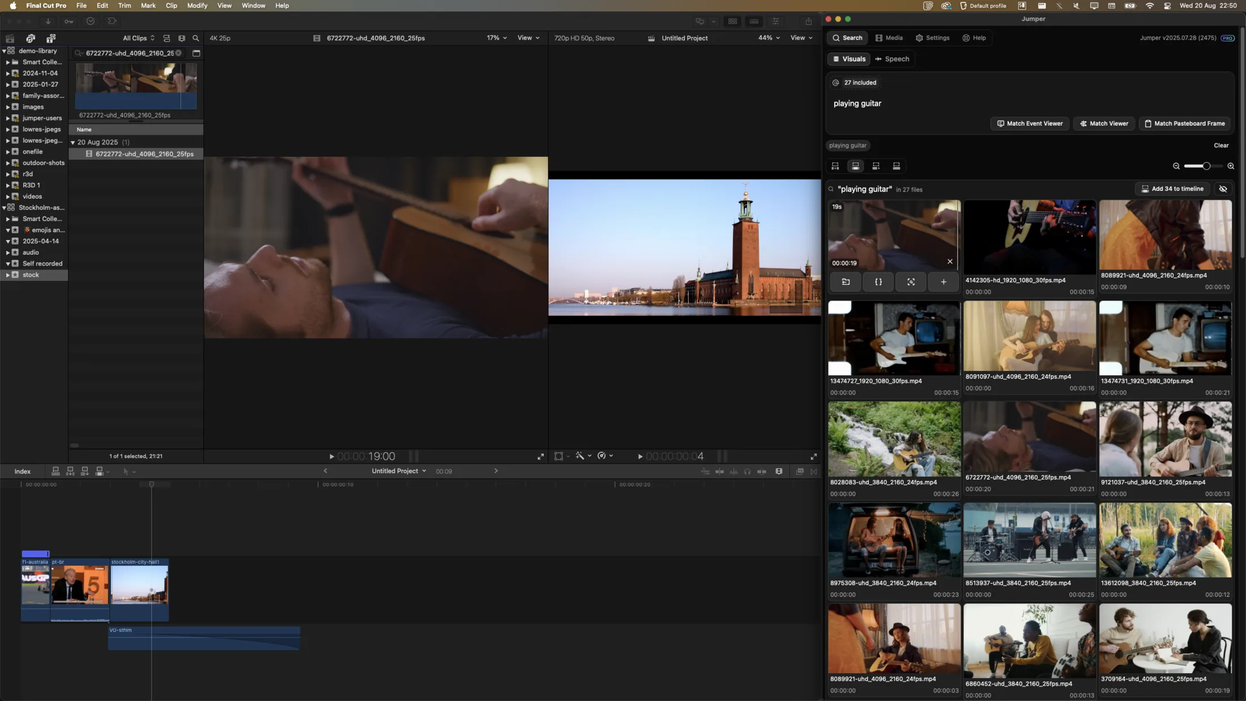Open the All Clips filter dropdown
The height and width of the screenshot is (701, 1246).
pos(139,38)
